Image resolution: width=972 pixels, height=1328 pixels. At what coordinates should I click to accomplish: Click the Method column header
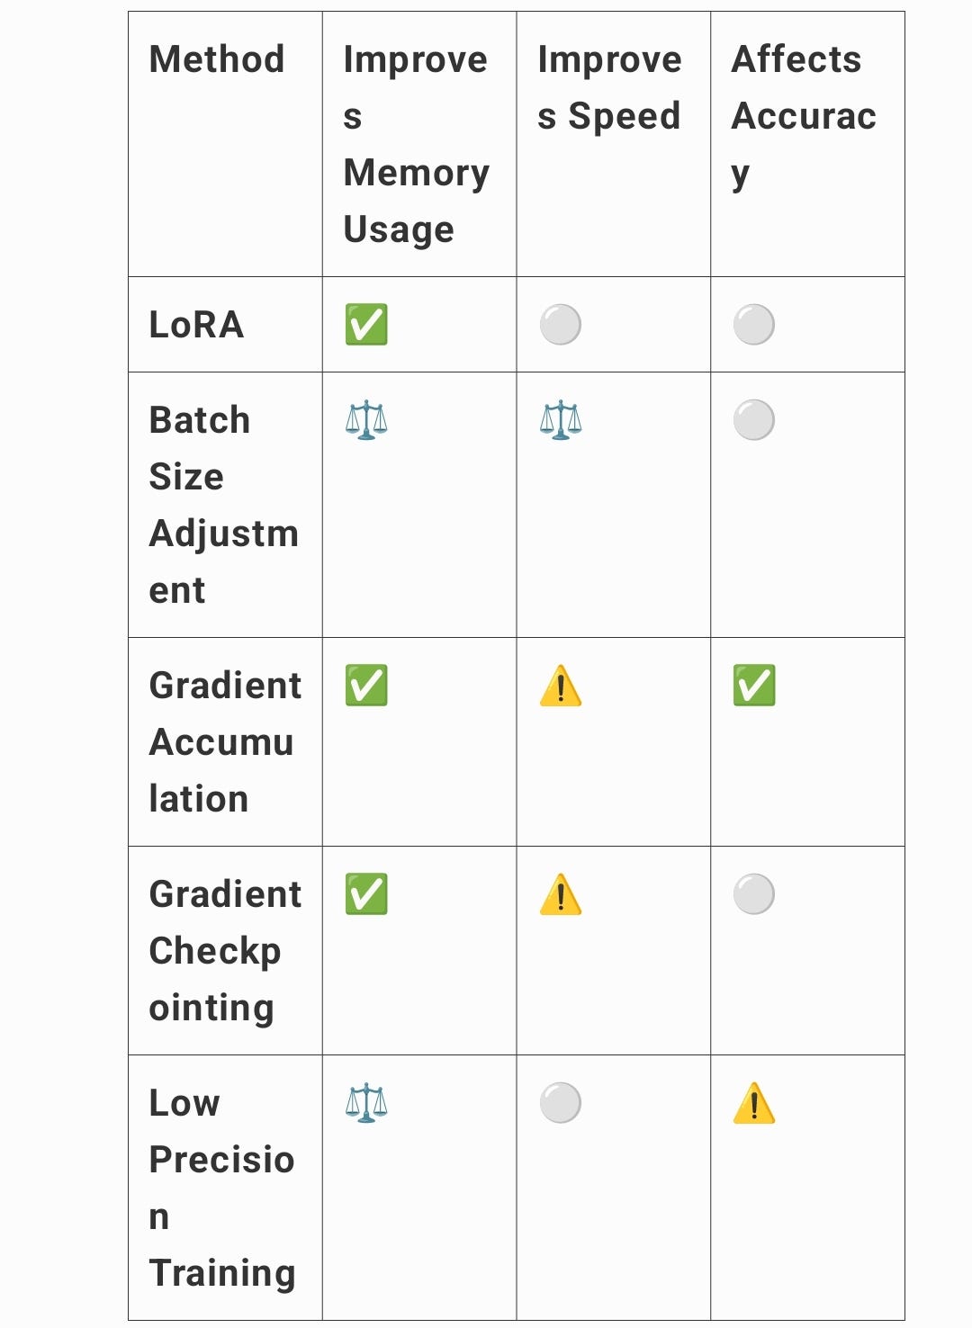point(217,59)
